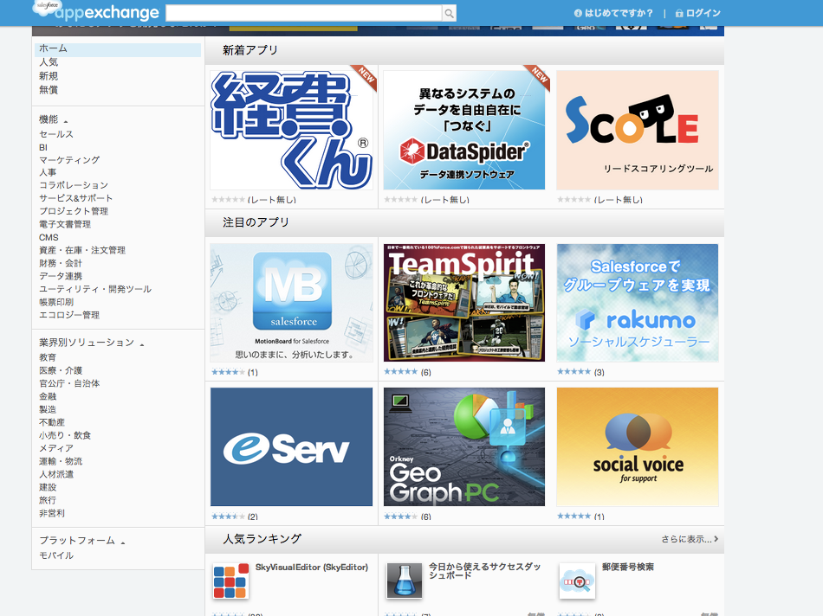Open ユーティリティ・開発ツール category
This screenshot has height=616, width=823.
(x=95, y=289)
